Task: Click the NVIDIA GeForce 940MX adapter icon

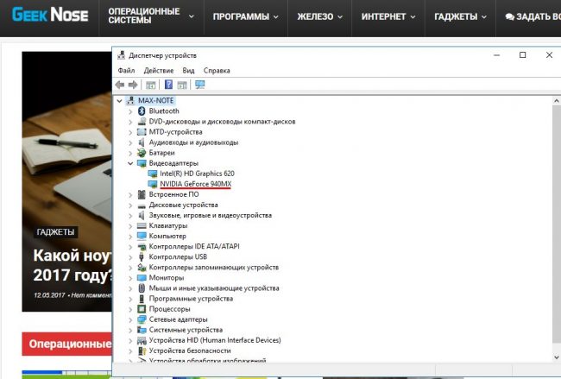Action: point(153,184)
